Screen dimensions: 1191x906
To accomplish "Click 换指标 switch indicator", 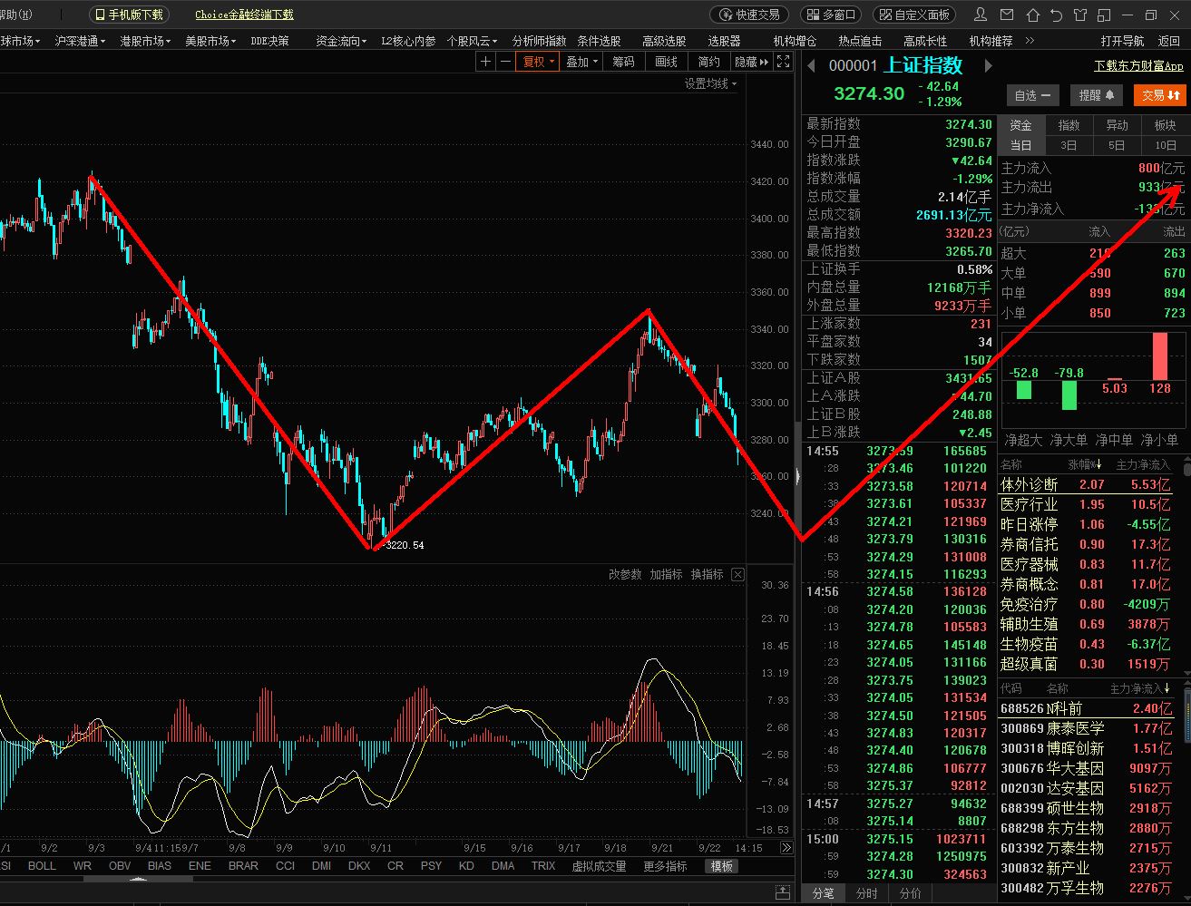I will 707,574.
